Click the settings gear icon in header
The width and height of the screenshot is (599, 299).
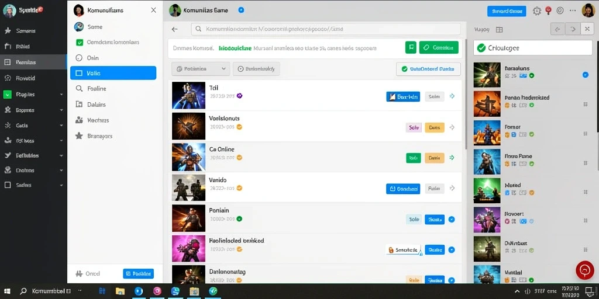(x=537, y=11)
